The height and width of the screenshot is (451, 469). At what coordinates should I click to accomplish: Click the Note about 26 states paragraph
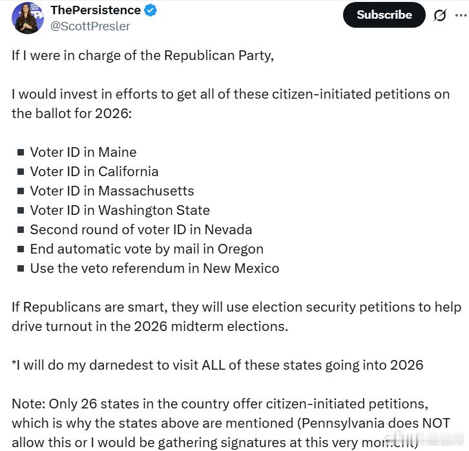(231, 423)
